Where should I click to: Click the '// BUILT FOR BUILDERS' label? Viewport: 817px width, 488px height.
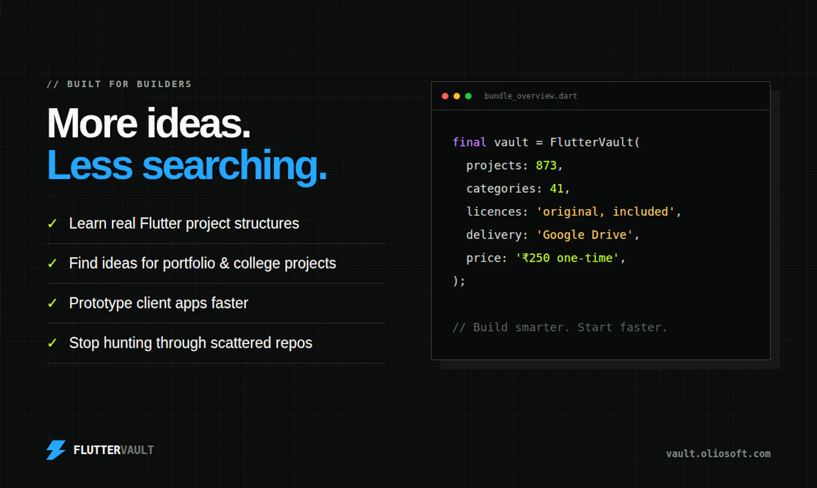(x=119, y=84)
